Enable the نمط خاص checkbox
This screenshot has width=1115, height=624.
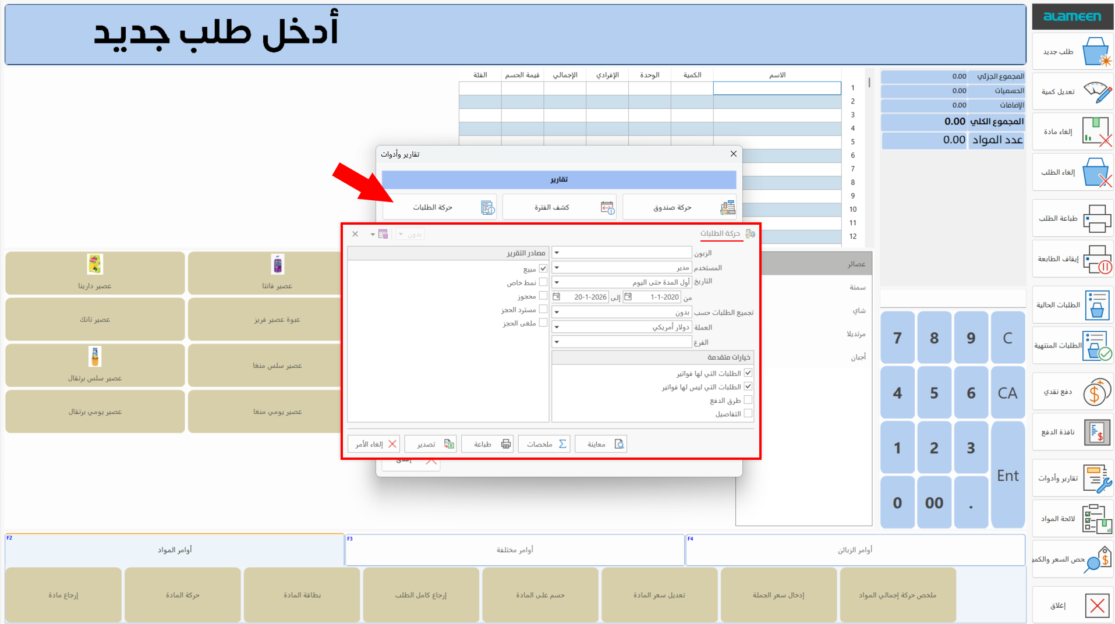(x=543, y=282)
